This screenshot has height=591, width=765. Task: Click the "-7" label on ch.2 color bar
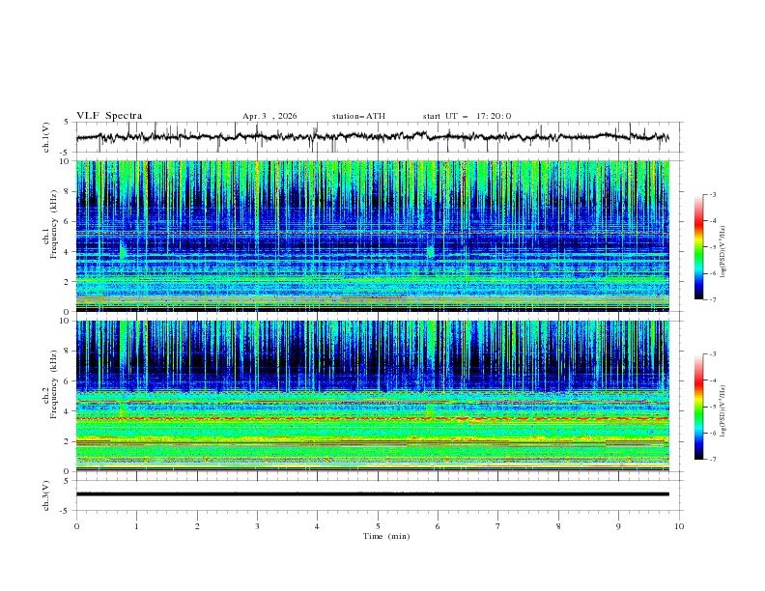click(713, 460)
